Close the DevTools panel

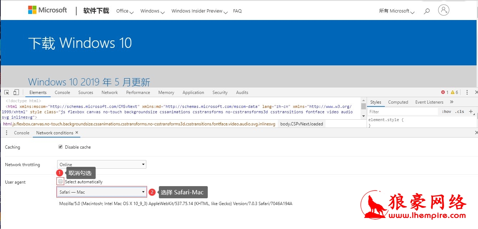point(476,92)
